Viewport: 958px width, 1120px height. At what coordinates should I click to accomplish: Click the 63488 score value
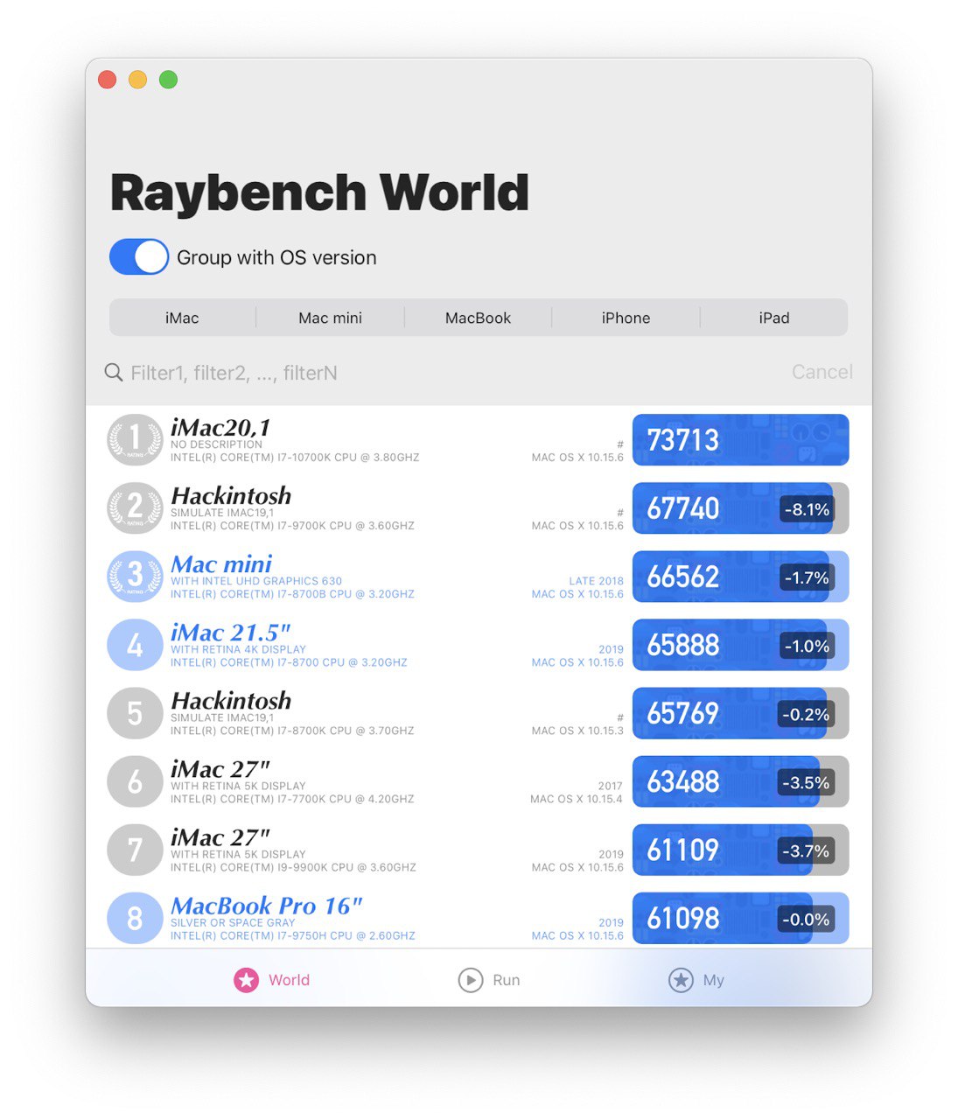pos(683,781)
